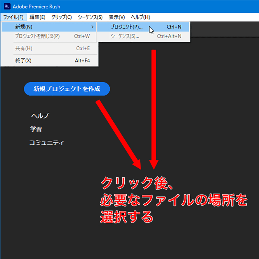Viewport: 259px width, 259px height.
Task: Open the 表示(V) menu
Action: (x=117, y=17)
